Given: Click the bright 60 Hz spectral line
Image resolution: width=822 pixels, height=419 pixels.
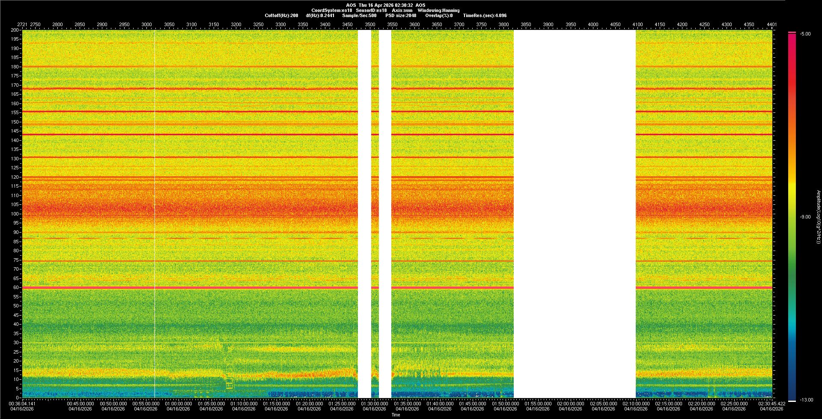Looking at the screenshot, I should (x=188, y=288).
